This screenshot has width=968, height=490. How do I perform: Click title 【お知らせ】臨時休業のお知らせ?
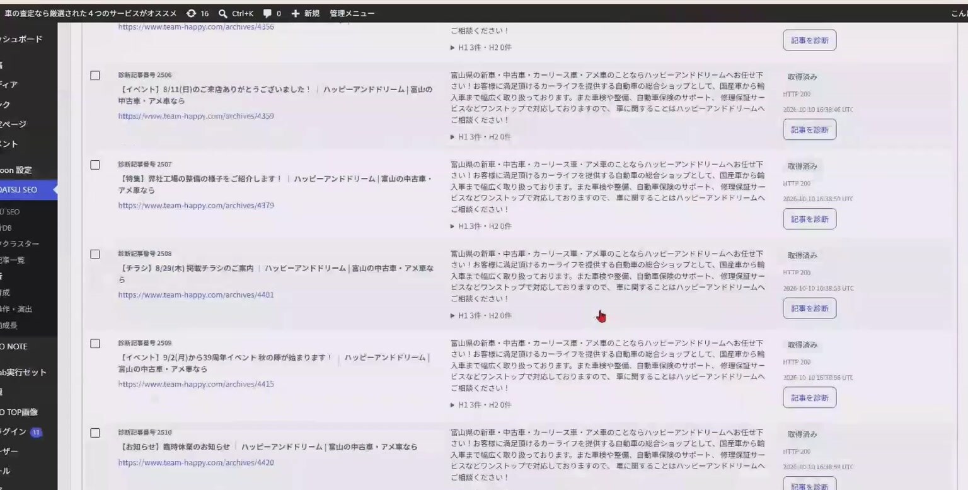[x=174, y=446]
